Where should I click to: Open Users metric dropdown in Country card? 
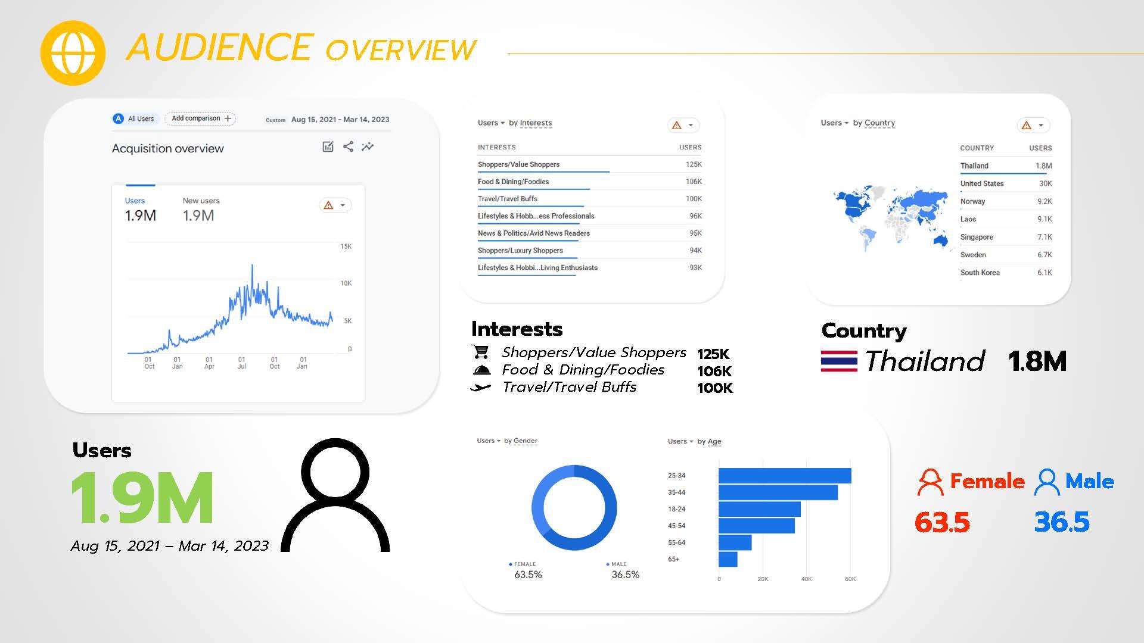(x=834, y=123)
